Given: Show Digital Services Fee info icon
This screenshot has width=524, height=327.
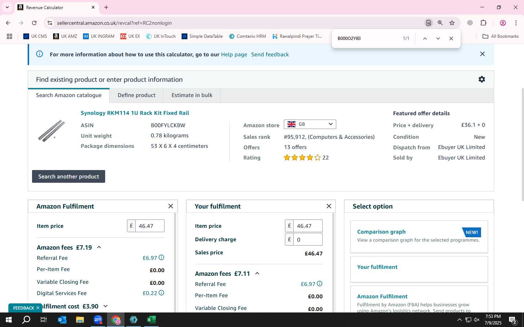Looking at the screenshot, I should point(162,293).
